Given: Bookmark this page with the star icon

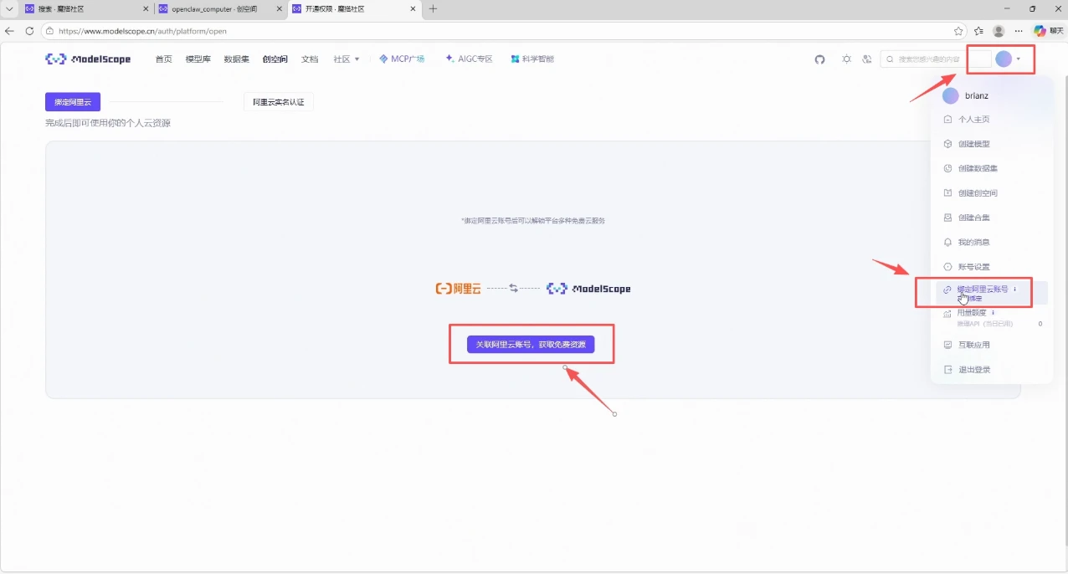Looking at the screenshot, I should click(x=960, y=30).
